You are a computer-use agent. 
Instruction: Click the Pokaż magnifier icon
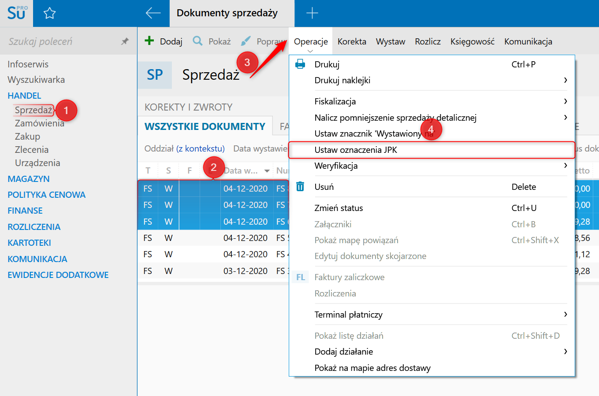tap(197, 41)
